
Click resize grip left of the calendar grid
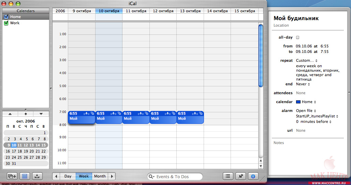tap(51, 89)
